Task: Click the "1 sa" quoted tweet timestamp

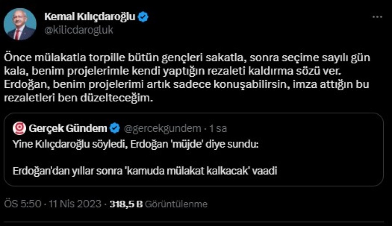Action: point(218,129)
